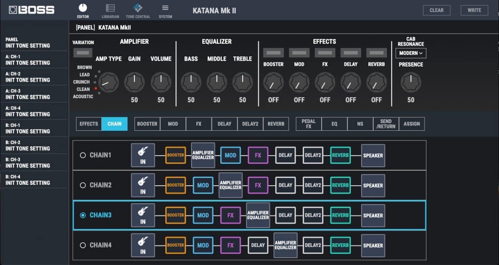Select the REVERB block in CHAIN1
Screen dimensions: 499x265
[340, 155]
